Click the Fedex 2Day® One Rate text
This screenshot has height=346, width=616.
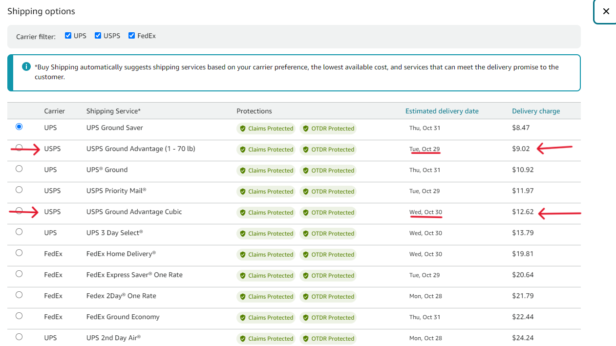[x=121, y=296]
